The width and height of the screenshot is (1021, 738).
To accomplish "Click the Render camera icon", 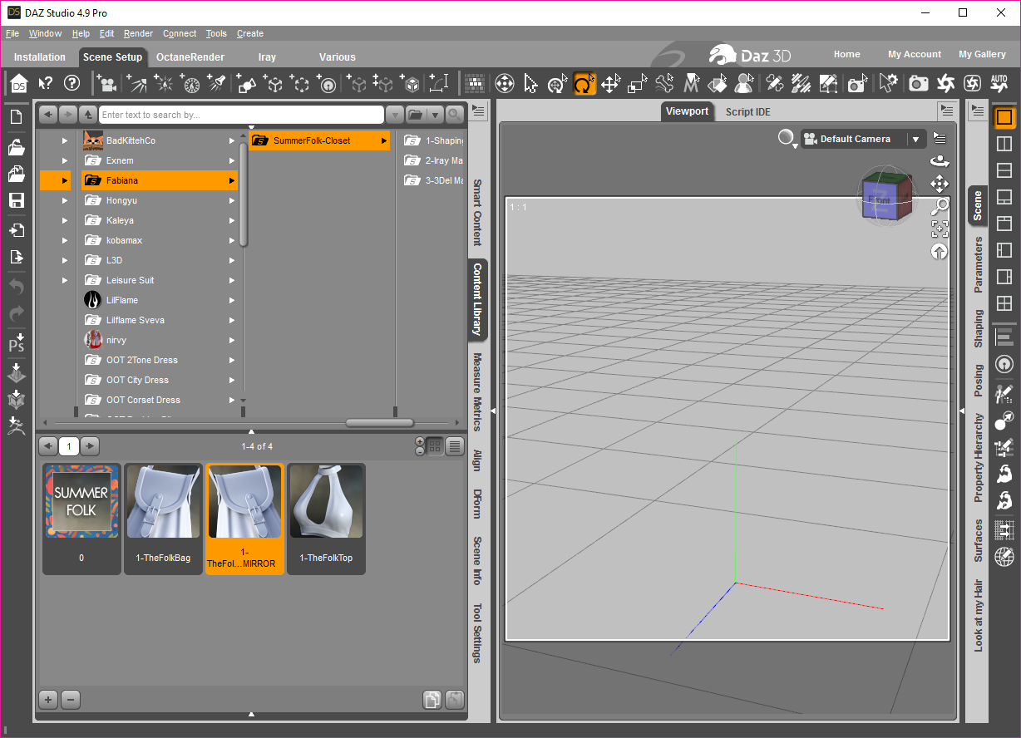I will coord(919,83).
